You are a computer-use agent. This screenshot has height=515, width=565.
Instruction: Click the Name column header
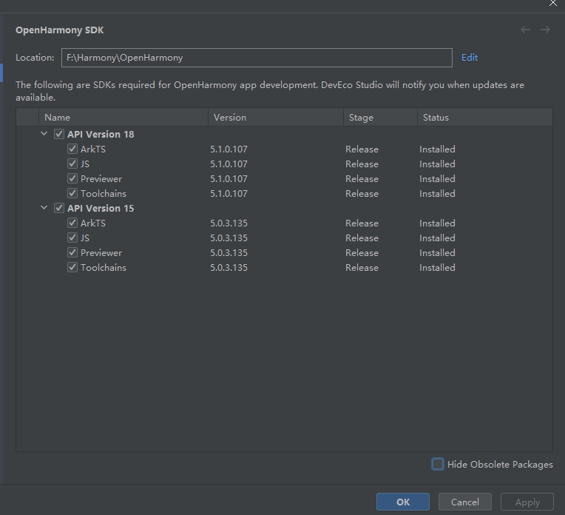pos(124,117)
